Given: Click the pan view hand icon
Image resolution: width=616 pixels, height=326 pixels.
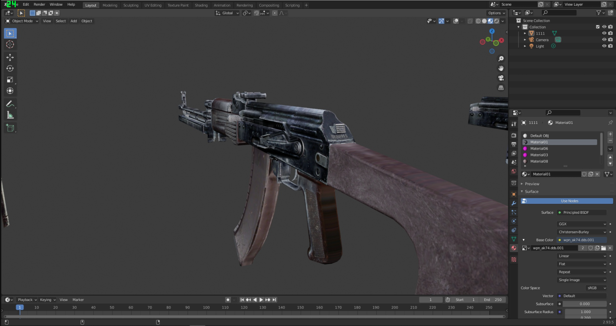Looking at the screenshot, I should [501, 68].
